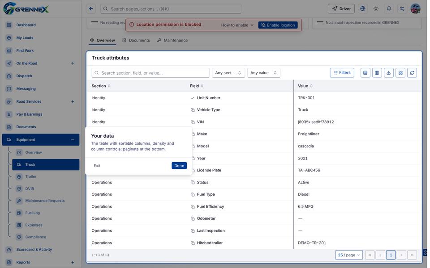430x268 pixels.
Task: Select DVIR under Equipment
Action: [x=46, y=188]
